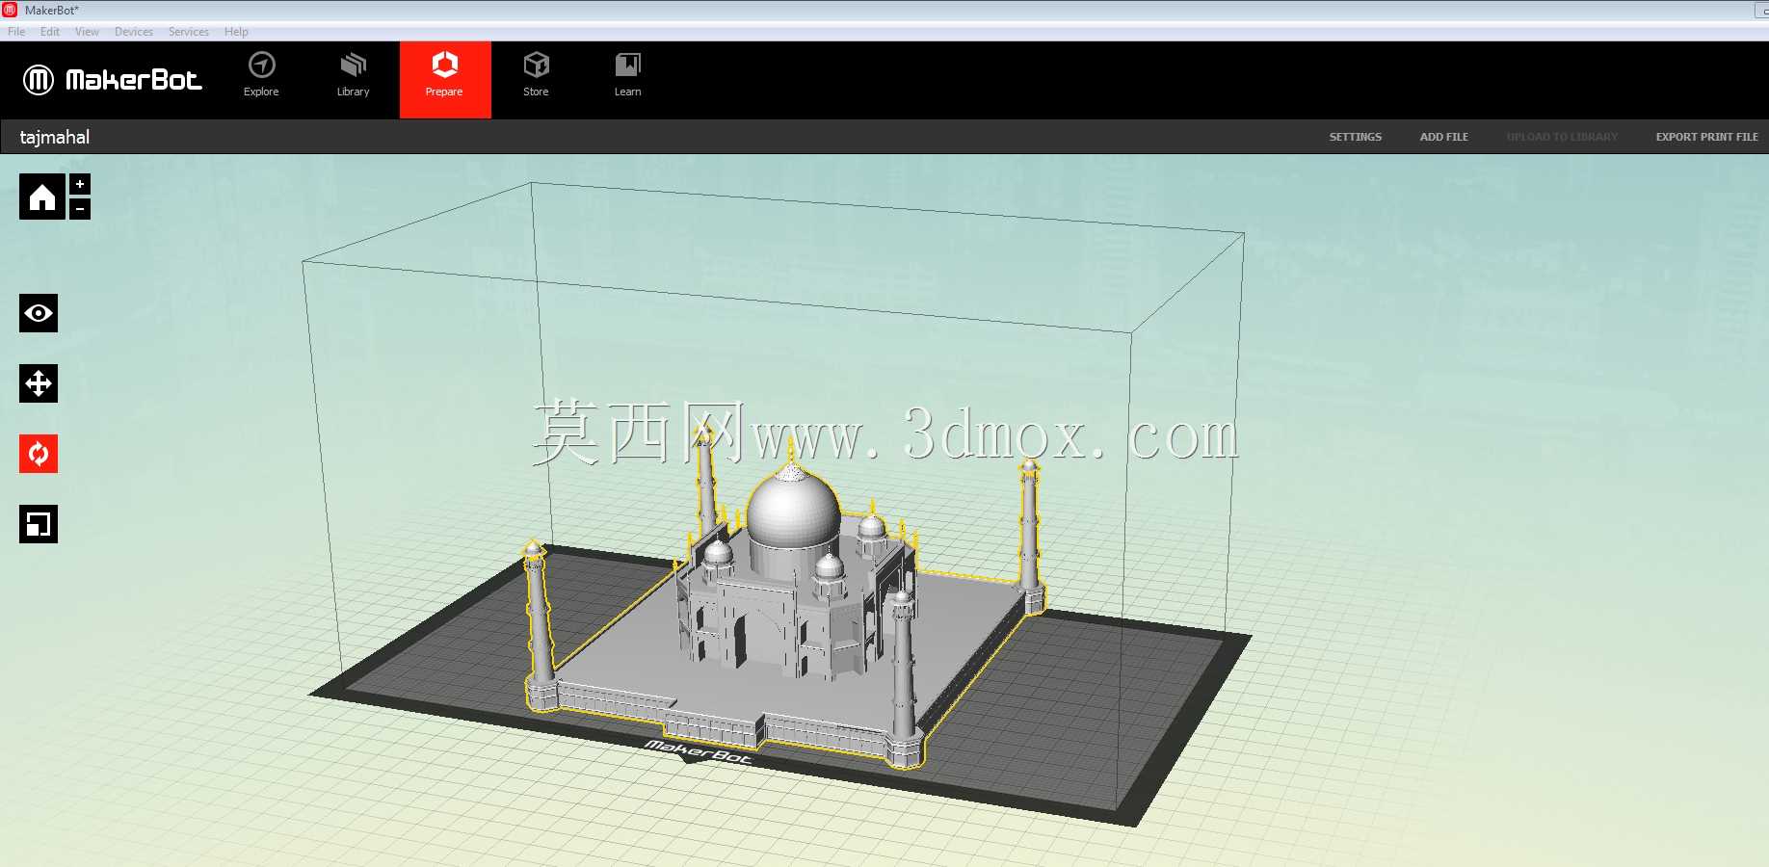The image size is (1769, 867).
Task: Open SETTINGS for print options
Action: point(1356,137)
